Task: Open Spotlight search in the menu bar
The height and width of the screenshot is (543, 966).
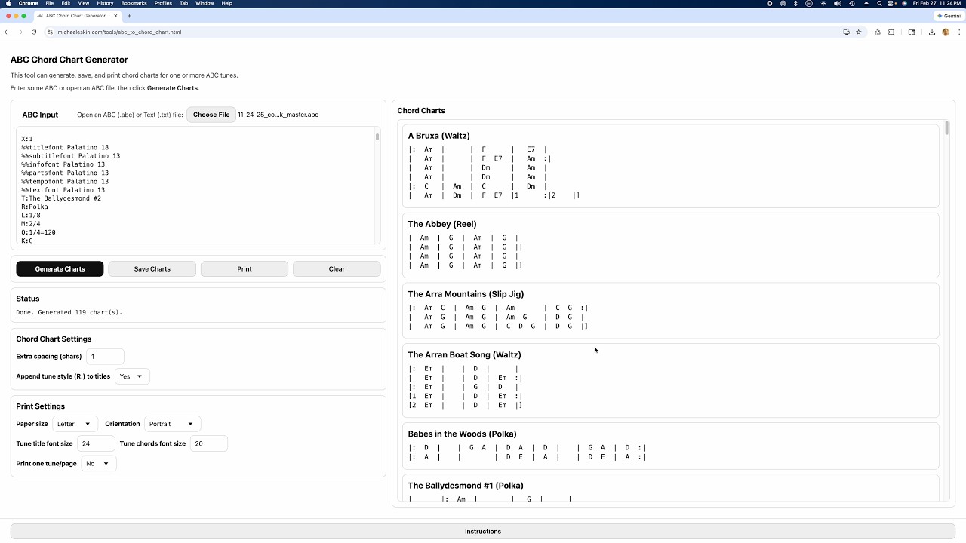Action: tap(880, 3)
